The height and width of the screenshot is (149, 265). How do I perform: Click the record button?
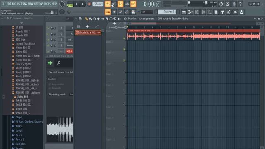pos(89,4)
